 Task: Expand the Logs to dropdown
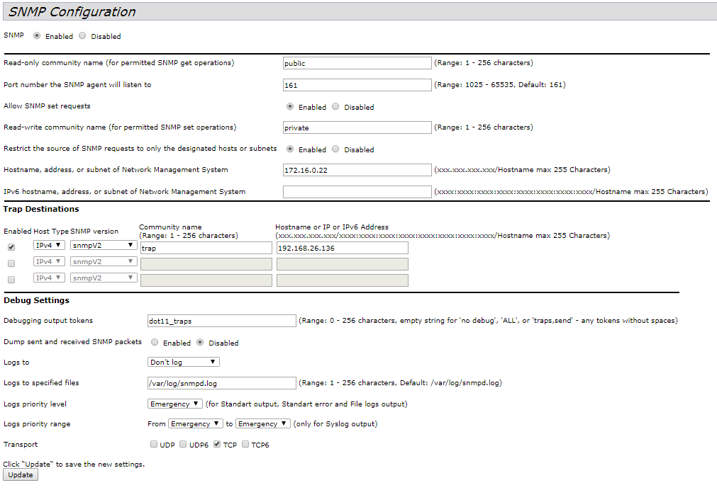pos(183,362)
